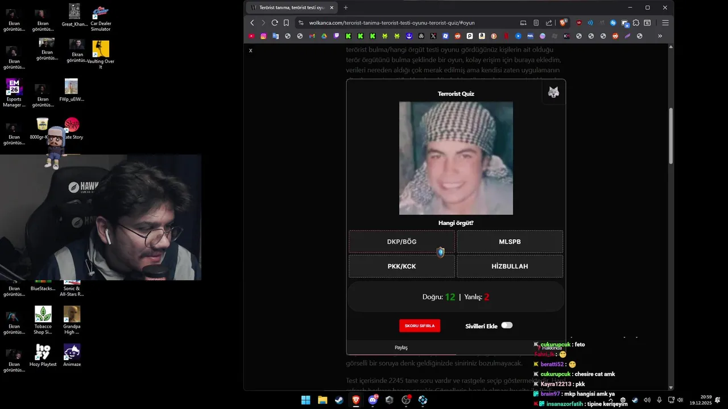The height and width of the screenshot is (409, 728).
Task: Toggle the Sivilleri Ekle switch
Action: [507, 325]
